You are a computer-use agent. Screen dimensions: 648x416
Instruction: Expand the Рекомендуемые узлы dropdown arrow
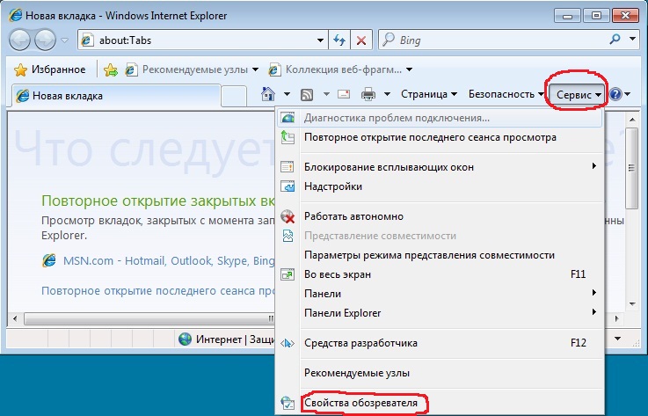(x=255, y=69)
